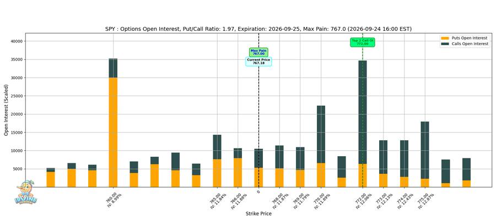This screenshot has height=220, width=496.
Task: Click the Irvine orange mascot logo
Action: click(x=25, y=192)
